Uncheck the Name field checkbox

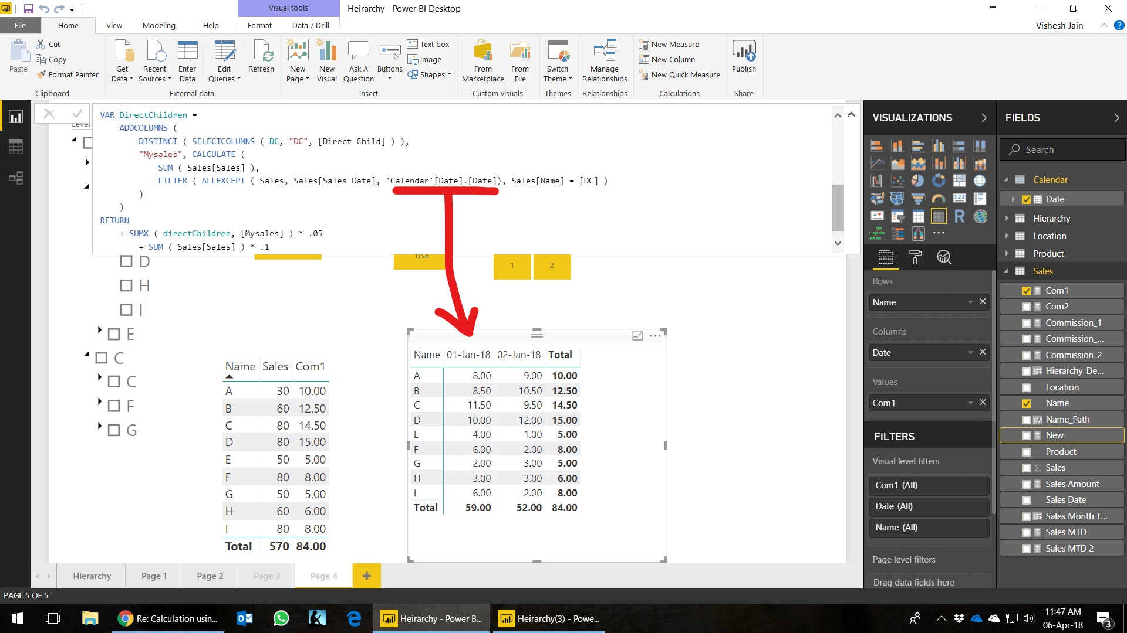coord(1026,403)
